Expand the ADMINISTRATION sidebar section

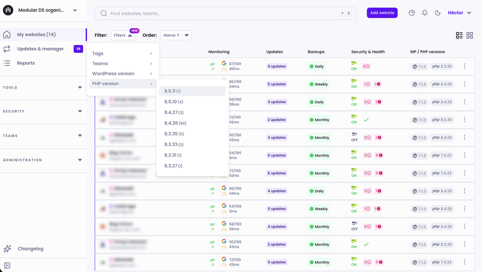tap(42, 160)
